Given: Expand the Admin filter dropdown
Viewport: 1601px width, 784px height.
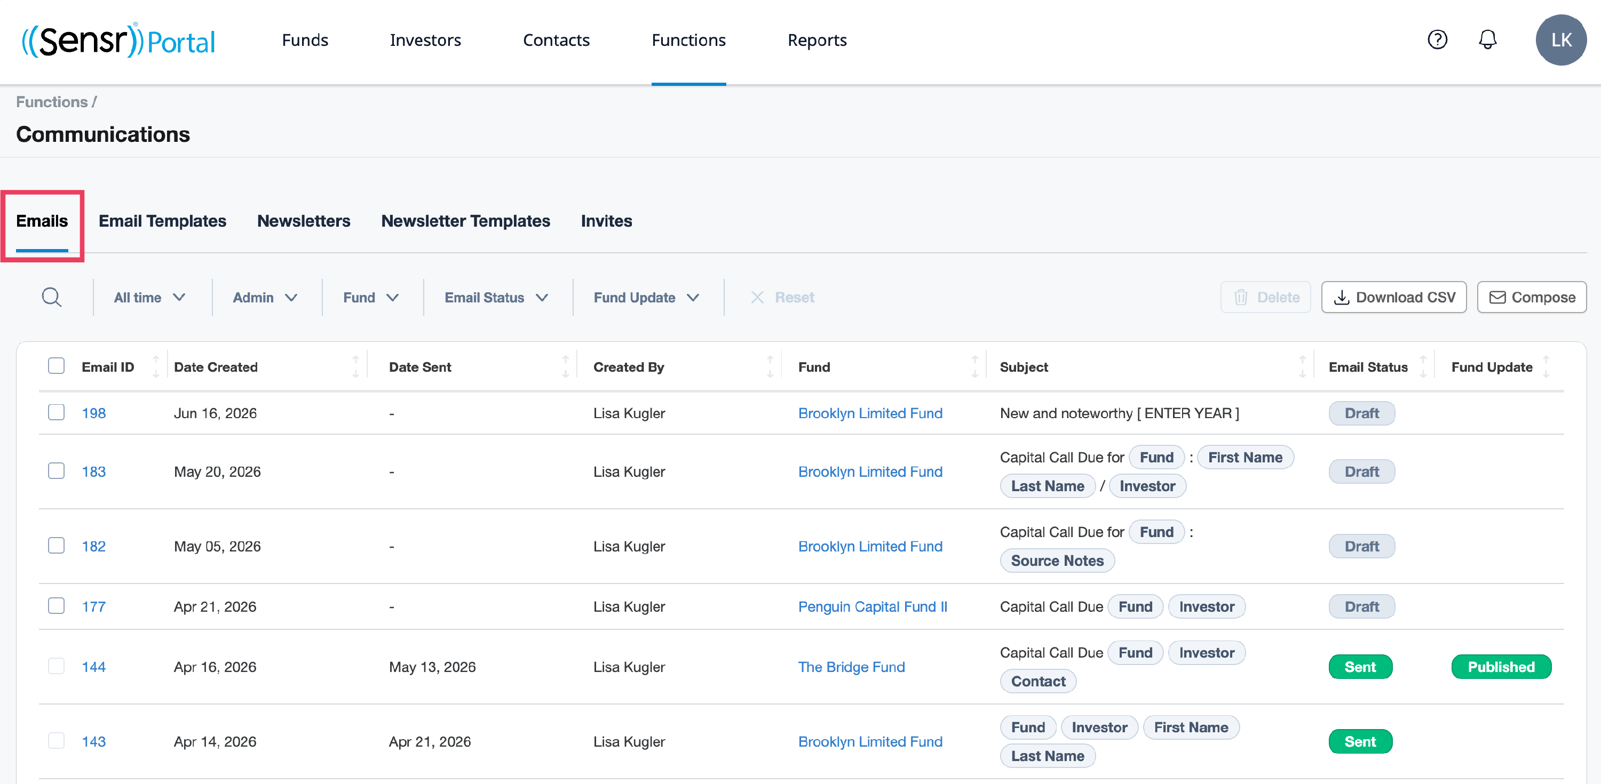Looking at the screenshot, I should click(x=265, y=298).
